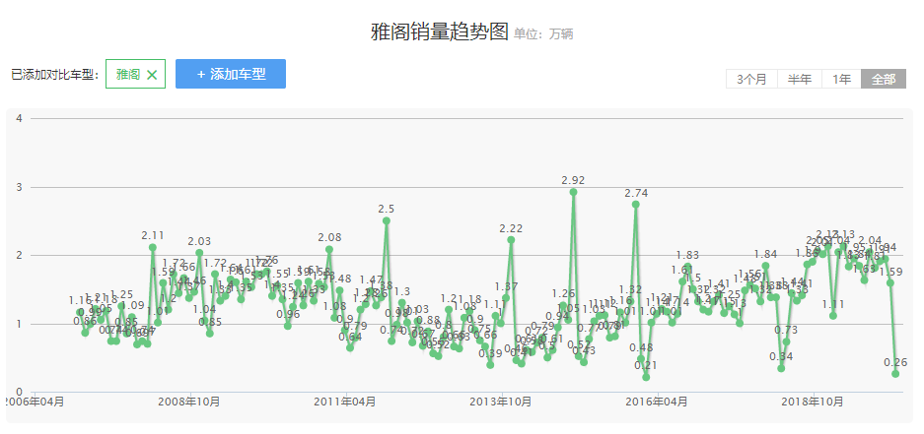The height and width of the screenshot is (434, 924).
Task: Pick the data point labeled 0.34
Action: pos(781,368)
